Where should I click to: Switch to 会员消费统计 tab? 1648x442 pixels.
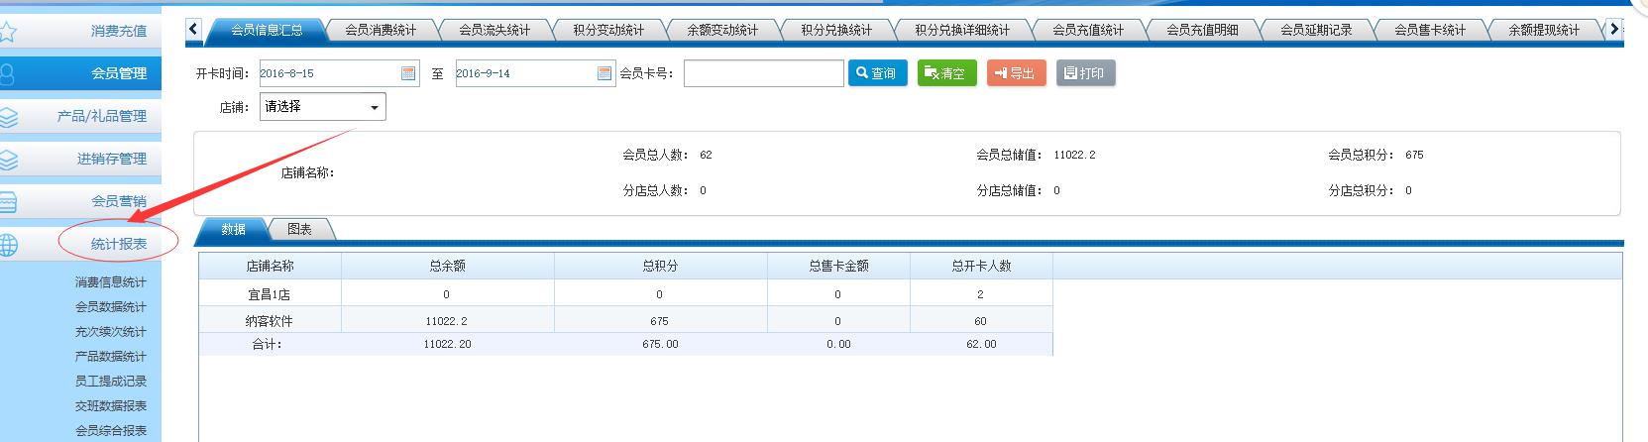pos(381,31)
